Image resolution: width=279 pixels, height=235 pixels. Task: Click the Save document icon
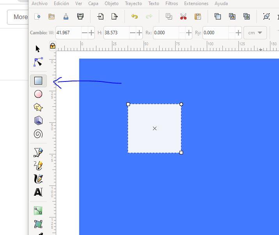66,17
